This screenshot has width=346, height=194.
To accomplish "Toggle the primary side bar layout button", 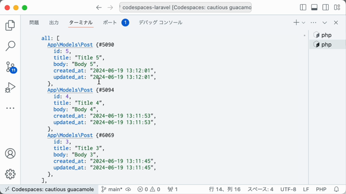I will 303,8.
